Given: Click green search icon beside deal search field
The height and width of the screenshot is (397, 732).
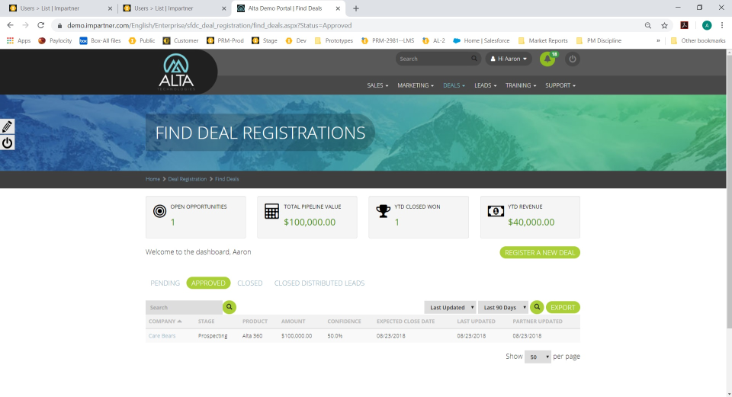Looking at the screenshot, I should [x=230, y=307].
